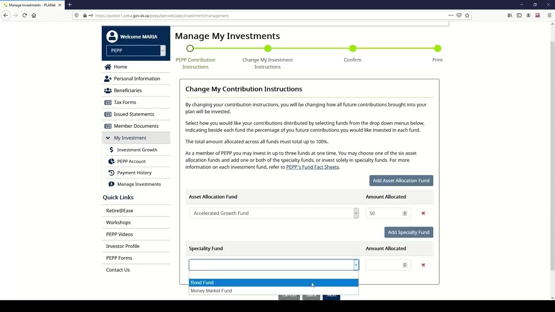
Task: Open the Home page link
Action: tap(121, 67)
